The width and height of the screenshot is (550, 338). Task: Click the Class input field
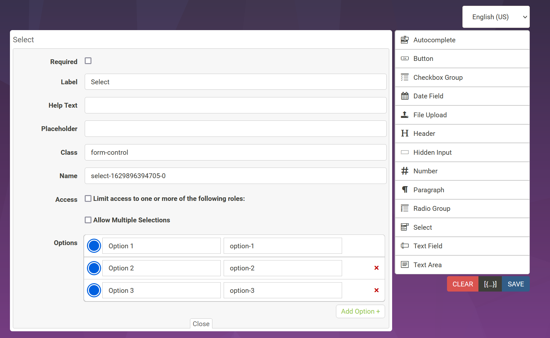click(236, 152)
